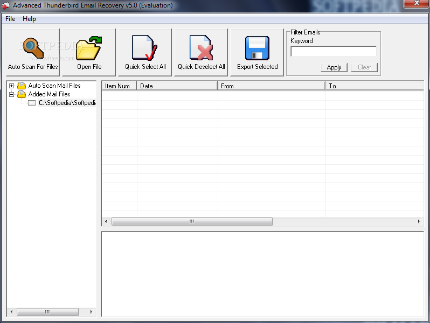Click the email list horizontal scrollbar thumb
Viewport: 430px width, 323px height.
pos(192,221)
